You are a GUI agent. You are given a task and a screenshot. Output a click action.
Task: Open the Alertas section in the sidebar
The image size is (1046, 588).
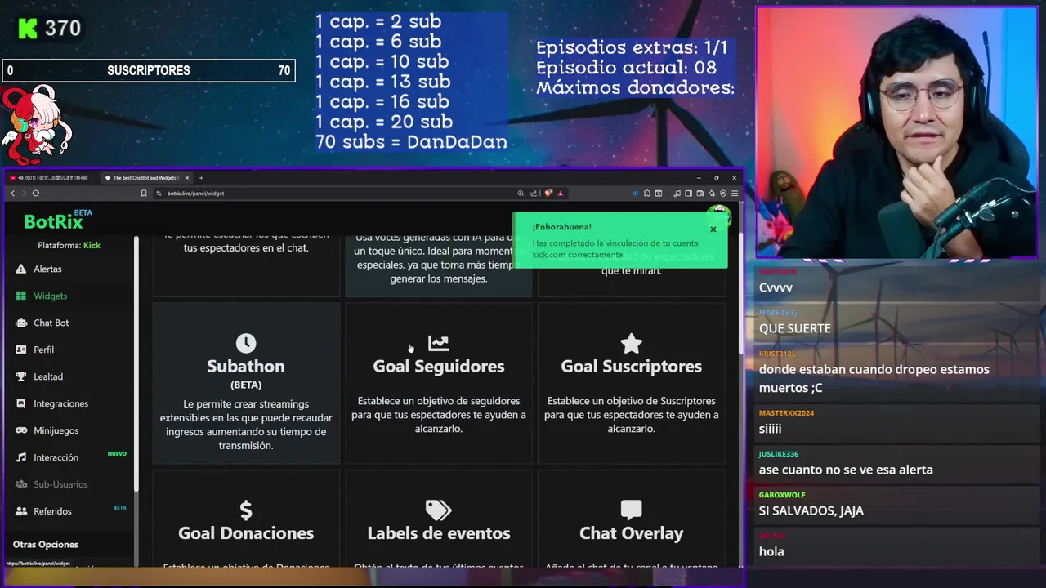click(47, 269)
